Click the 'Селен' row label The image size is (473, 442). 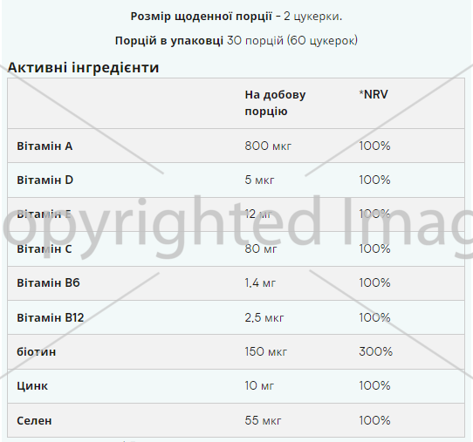pyautogui.click(x=34, y=420)
